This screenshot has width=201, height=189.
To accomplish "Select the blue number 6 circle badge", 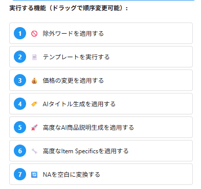I will point(20,151).
